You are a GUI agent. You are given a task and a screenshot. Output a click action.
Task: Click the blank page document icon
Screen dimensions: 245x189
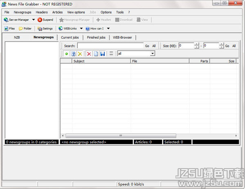(x=96, y=54)
